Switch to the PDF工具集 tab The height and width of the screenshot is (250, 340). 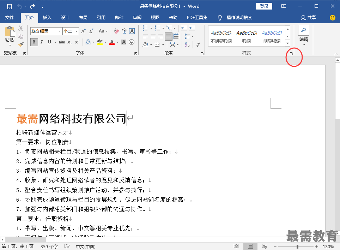197,18
